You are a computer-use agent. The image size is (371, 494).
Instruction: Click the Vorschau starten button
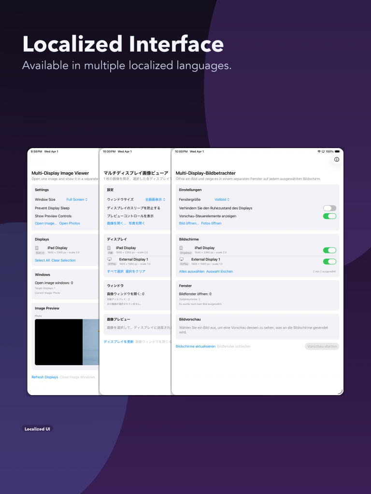coord(322,346)
